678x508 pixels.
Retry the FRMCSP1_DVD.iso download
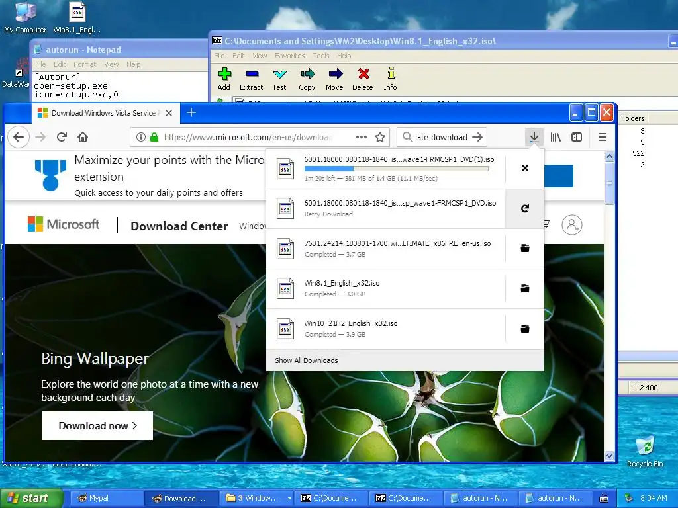(525, 208)
